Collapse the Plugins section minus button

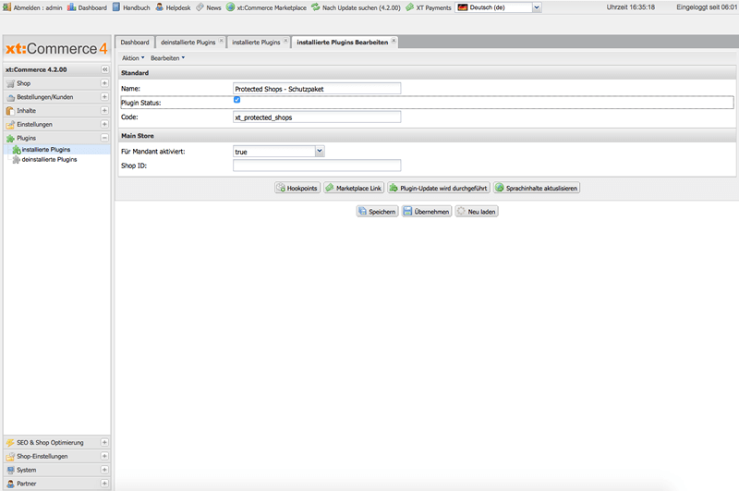(104, 138)
